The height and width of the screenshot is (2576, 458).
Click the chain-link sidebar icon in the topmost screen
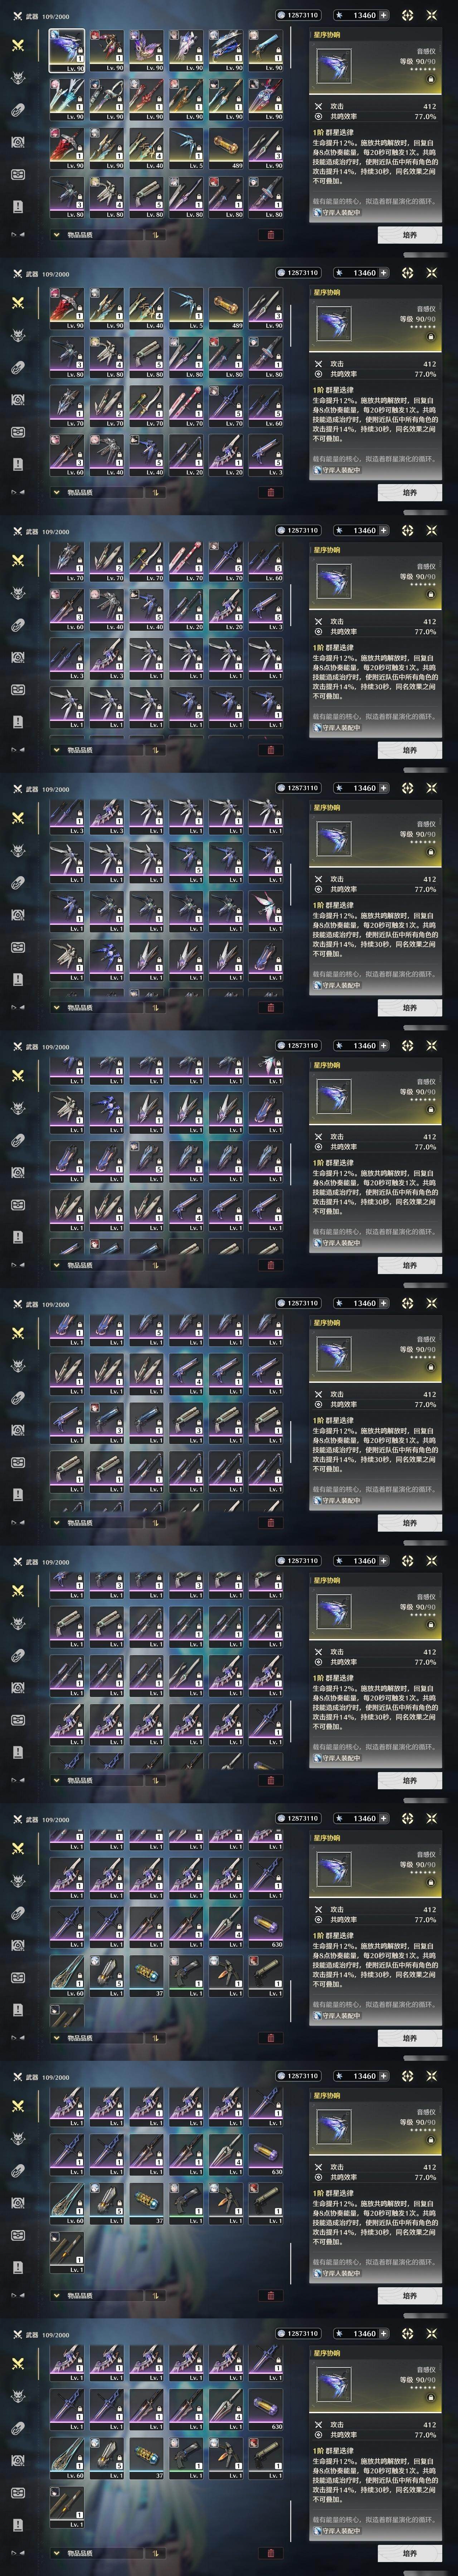pyautogui.click(x=17, y=110)
